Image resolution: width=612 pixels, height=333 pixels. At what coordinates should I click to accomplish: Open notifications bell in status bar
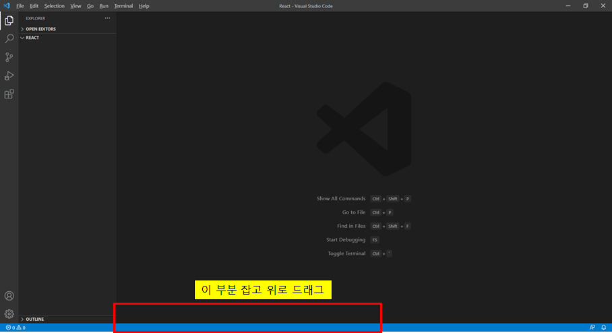[x=603, y=328]
